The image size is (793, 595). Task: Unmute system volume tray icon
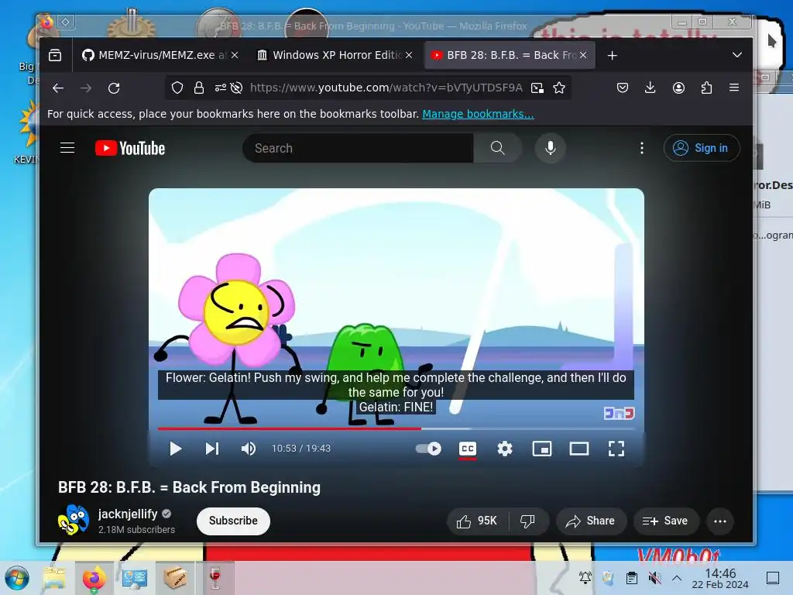(x=654, y=577)
